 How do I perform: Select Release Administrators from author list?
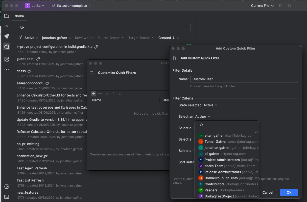point(227,172)
